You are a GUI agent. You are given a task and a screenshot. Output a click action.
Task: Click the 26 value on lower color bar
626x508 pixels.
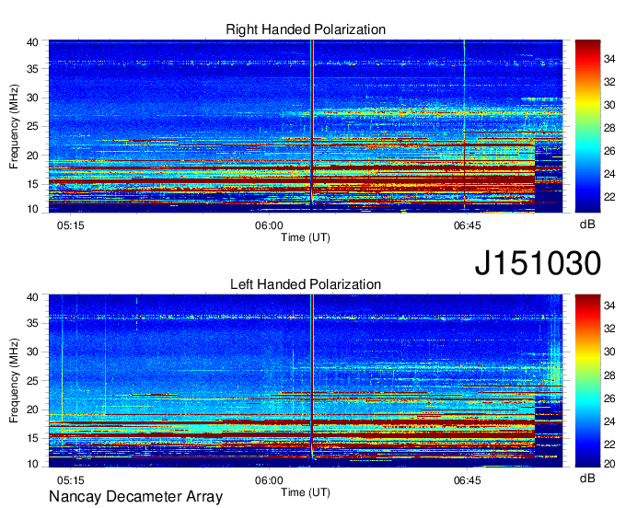609,398
